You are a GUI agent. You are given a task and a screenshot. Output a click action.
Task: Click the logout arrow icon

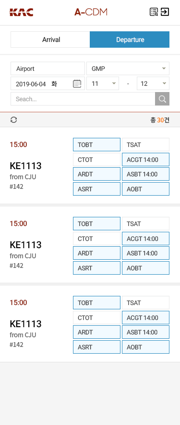[165, 12]
